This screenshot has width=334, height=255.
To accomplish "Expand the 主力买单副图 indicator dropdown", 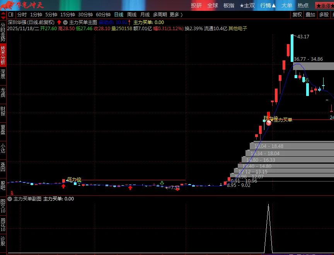I will tap(10, 199).
